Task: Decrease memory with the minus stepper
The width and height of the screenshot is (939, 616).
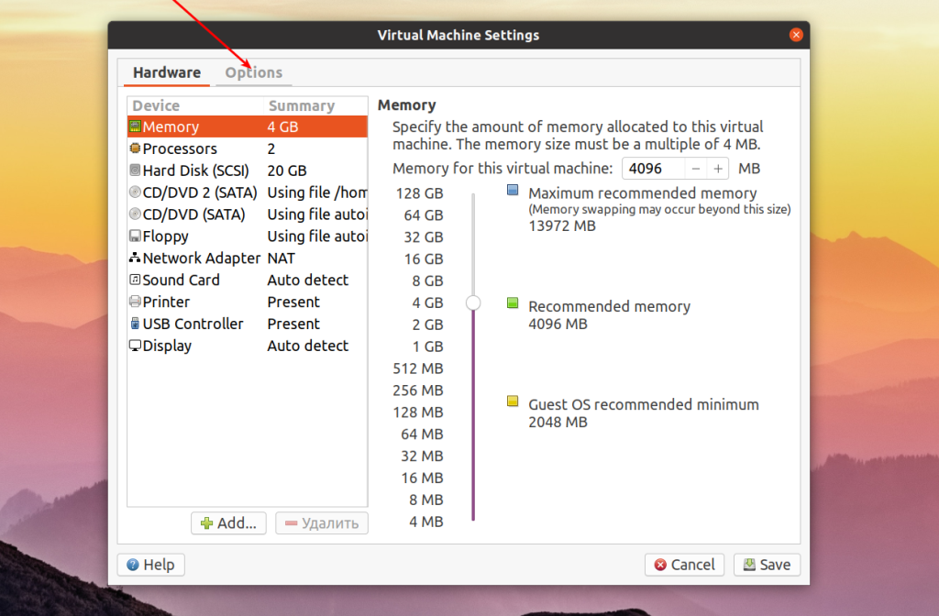Action: [695, 169]
